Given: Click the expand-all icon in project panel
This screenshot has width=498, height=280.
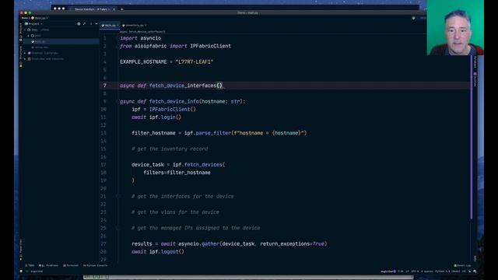Looking at the screenshot, I should pyautogui.click(x=85, y=24).
